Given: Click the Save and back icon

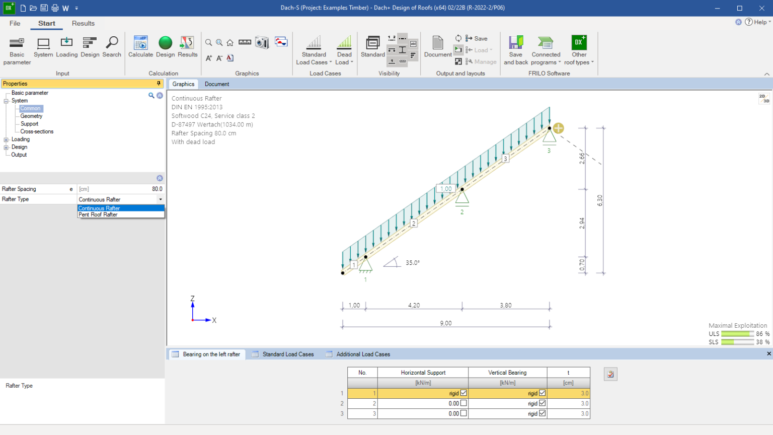Looking at the screenshot, I should point(515,48).
